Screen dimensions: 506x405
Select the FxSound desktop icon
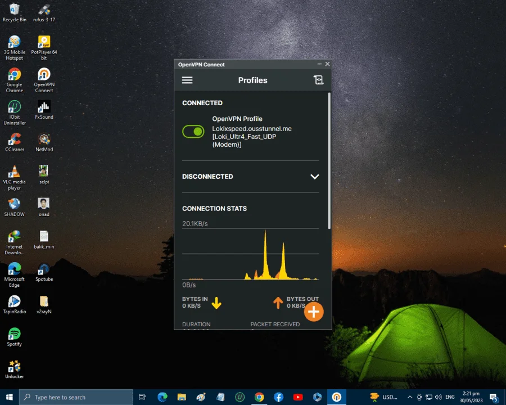[x=44, y=110]
